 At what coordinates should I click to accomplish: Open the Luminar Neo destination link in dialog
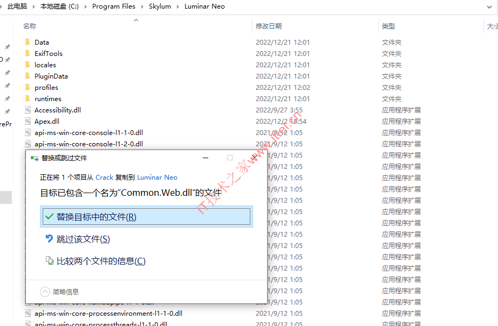pyautogui.click(x=157, y=178)
